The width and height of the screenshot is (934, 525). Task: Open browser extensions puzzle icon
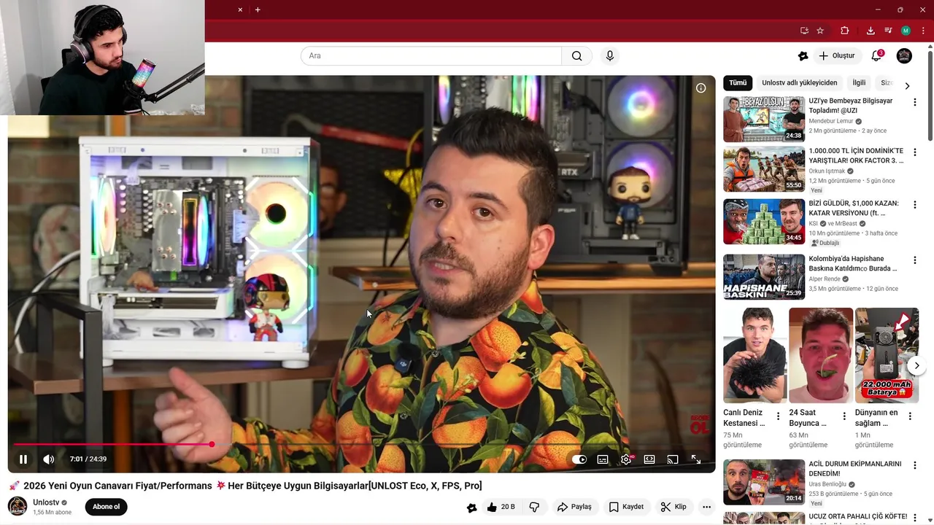[x=845, y=31]
